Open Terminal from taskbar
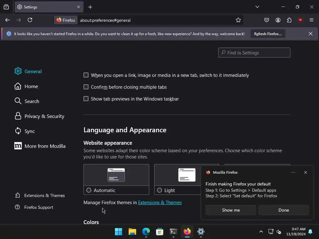The height and width of the screenshot is (239, 319). (x=173, y=232)
